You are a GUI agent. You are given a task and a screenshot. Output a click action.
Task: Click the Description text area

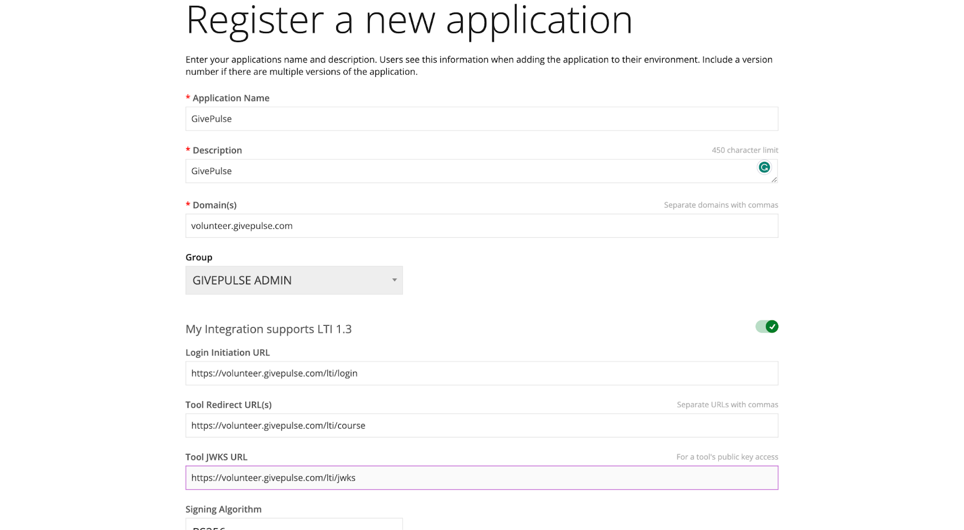[482, 171]
